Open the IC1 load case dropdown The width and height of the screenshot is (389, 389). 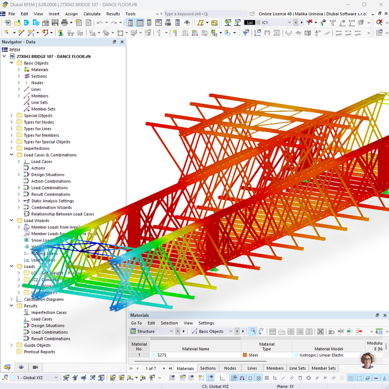(289, 23)
